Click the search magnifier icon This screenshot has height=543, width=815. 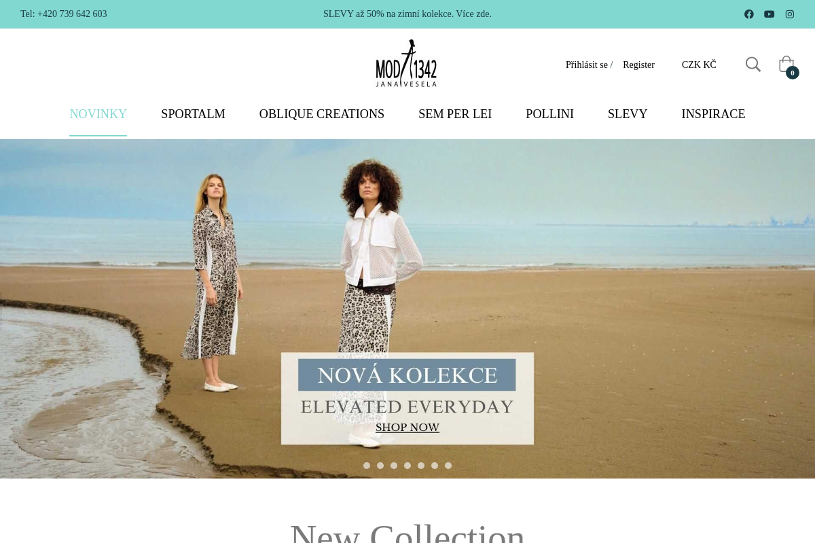pyautogui.click(x=753, y=64)
